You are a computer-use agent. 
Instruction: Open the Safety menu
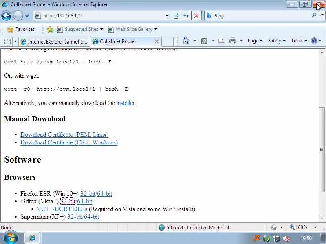(x=277, y=41)
